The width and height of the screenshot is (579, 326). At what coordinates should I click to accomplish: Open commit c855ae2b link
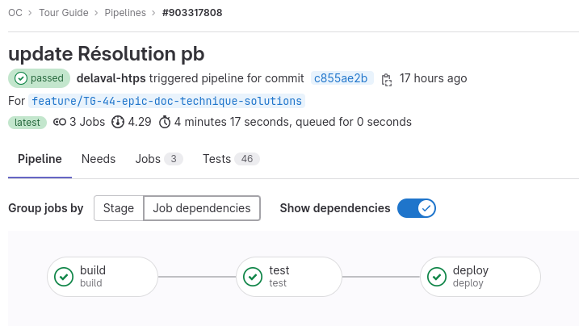pos(341,78)
